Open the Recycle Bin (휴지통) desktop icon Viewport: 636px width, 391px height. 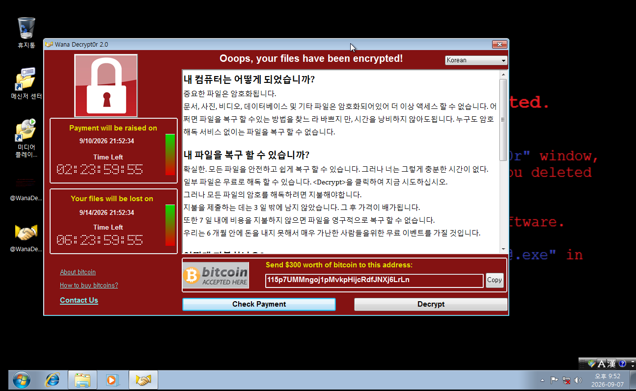coord(26,32)
